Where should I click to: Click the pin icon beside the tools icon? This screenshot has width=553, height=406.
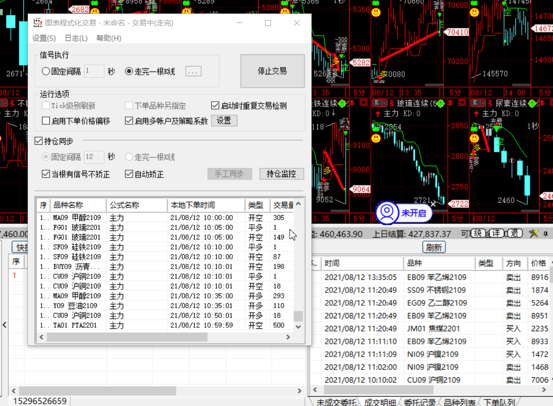(545, 234)
